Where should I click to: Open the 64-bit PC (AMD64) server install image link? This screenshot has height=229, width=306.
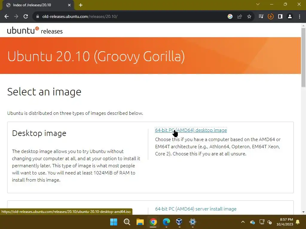pyautogui.click(x=196, y=209)
